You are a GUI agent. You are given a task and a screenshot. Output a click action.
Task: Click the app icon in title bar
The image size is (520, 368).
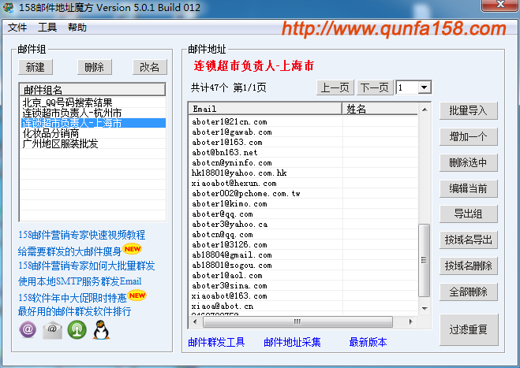click(x=9, y=8)
